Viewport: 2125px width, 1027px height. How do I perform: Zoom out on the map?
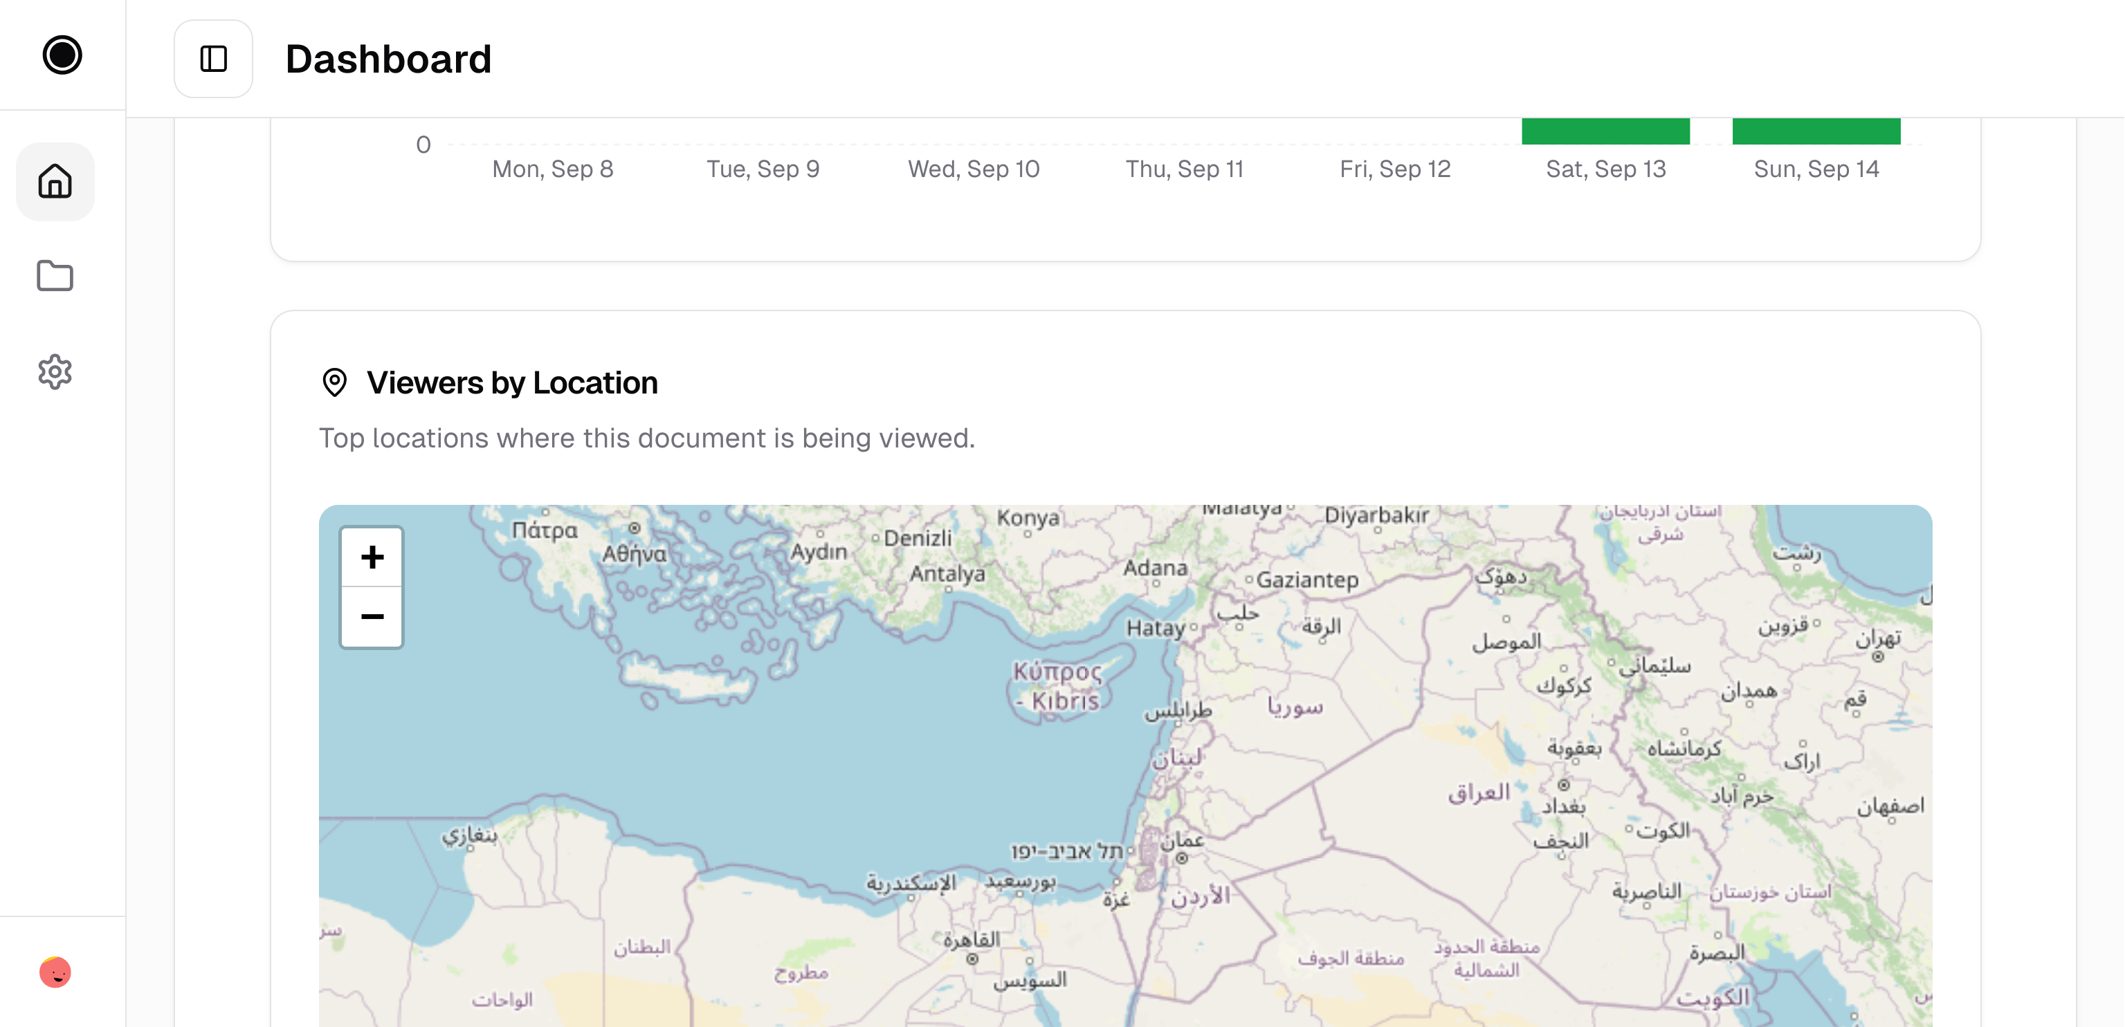(372, 616)
